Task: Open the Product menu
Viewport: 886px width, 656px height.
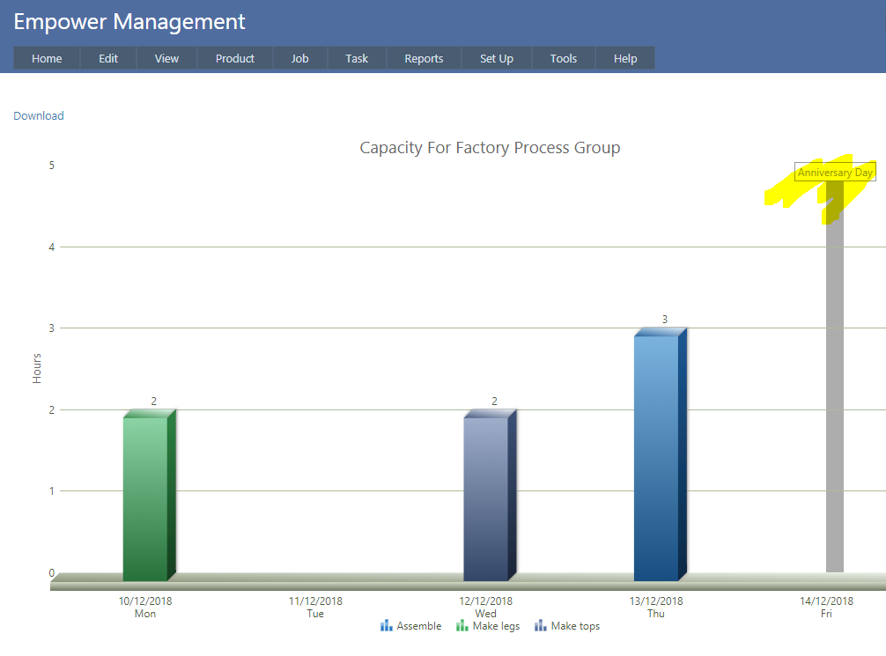Action: pyautogui.click(x=235, y=58)
